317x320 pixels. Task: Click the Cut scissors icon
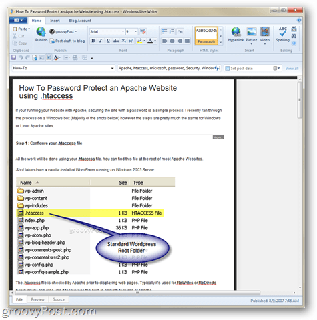click(x=15, y=36)
